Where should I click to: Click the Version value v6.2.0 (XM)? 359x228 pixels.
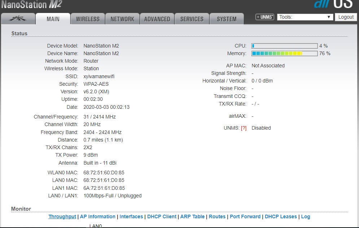[96, 91]
